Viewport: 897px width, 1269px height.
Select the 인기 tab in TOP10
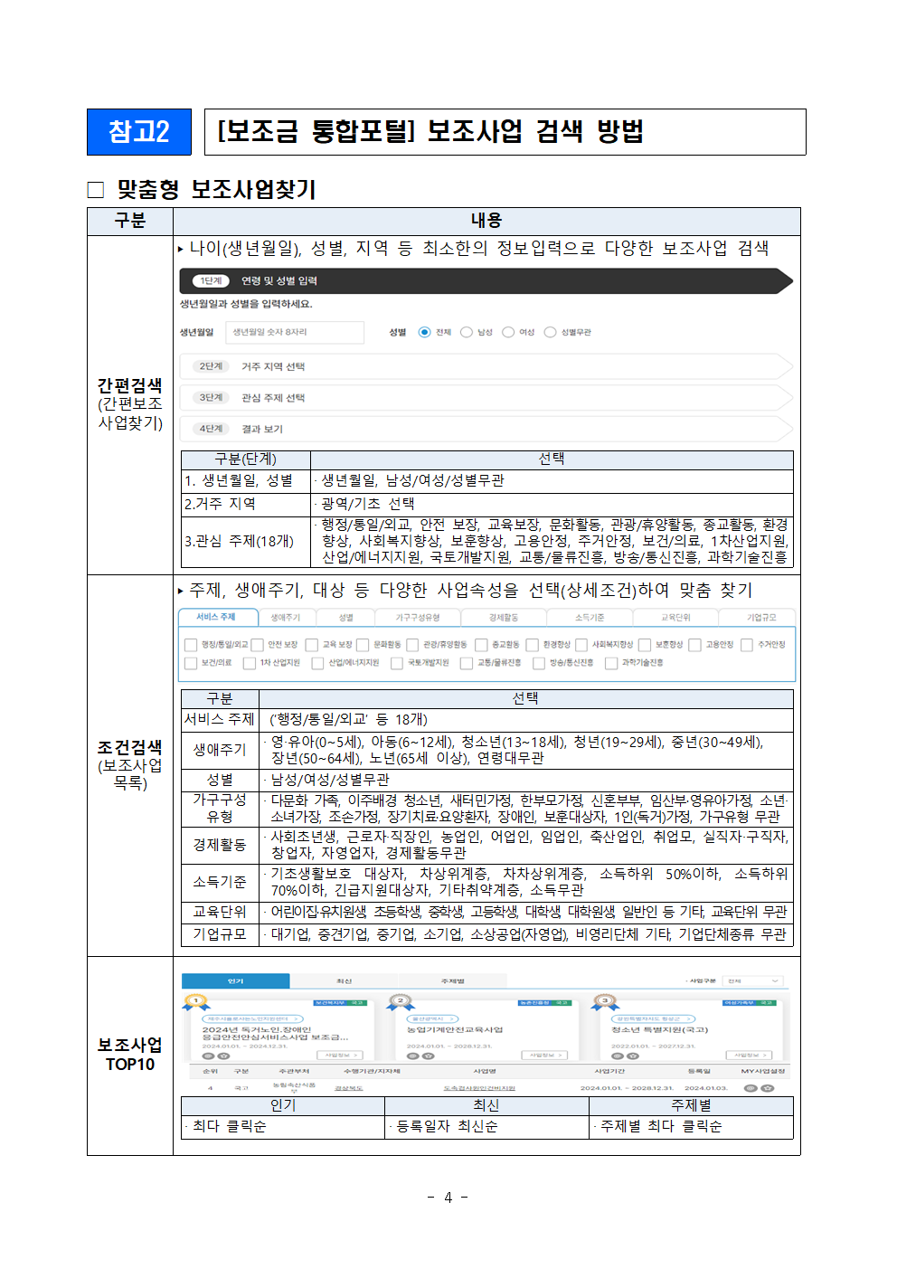tap(236, 980)
